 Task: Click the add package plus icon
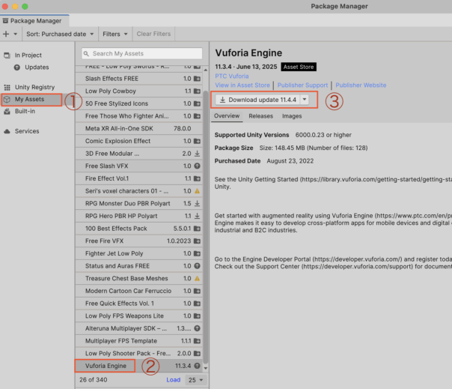tap(6, 34)
